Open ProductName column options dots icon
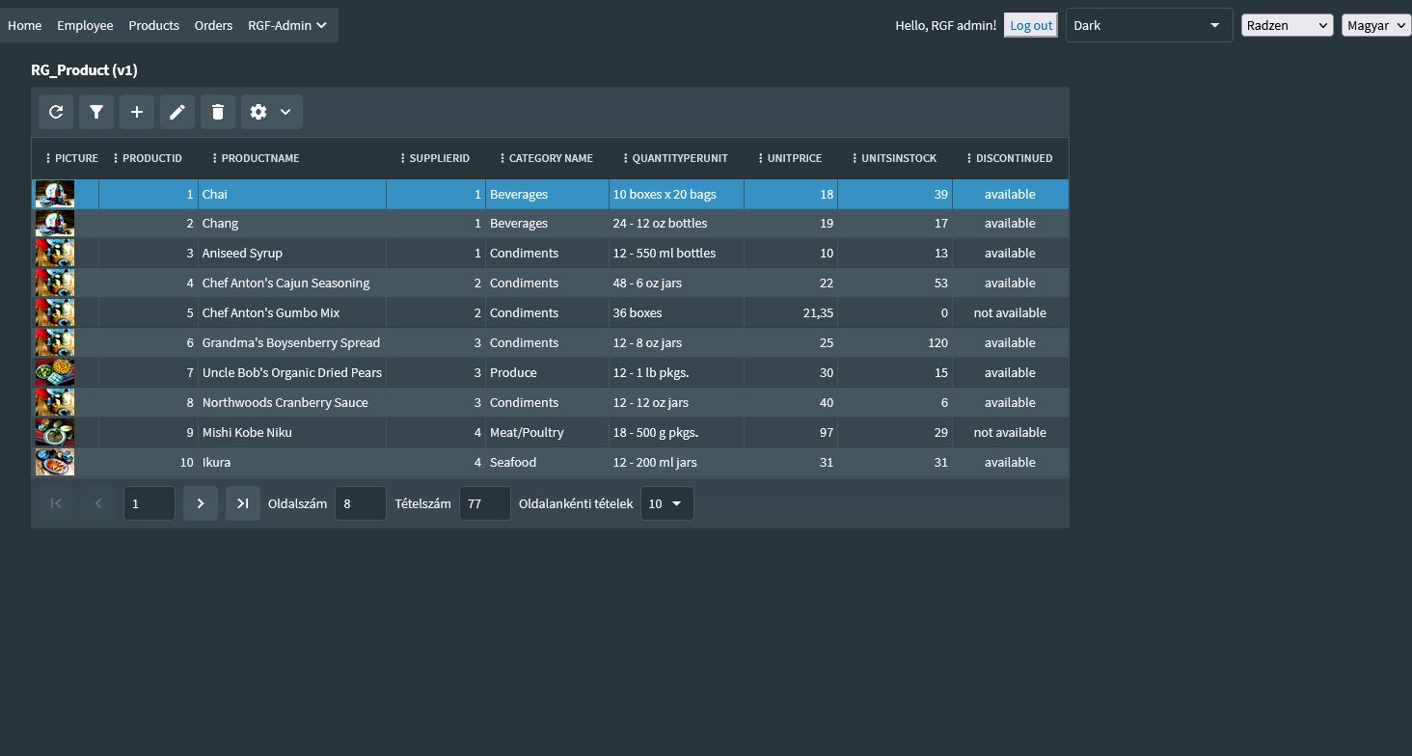Image resolution: width=1412 pixels, height=756 pixels. click(215, 158)
